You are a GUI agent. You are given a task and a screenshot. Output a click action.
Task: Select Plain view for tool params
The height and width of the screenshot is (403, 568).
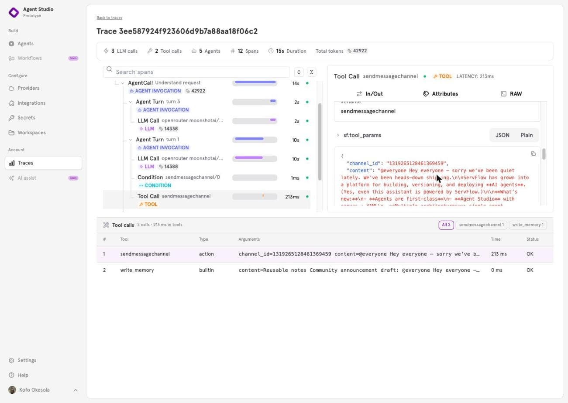(x=527, y=135)
